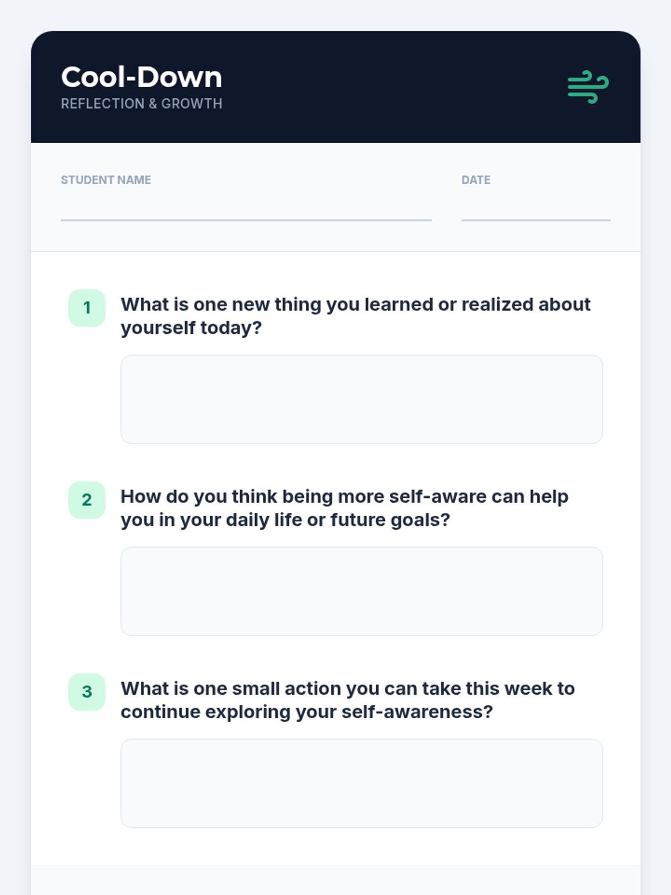Click the text 'continue exploring your self-awareness?'

tap(307, 712)
